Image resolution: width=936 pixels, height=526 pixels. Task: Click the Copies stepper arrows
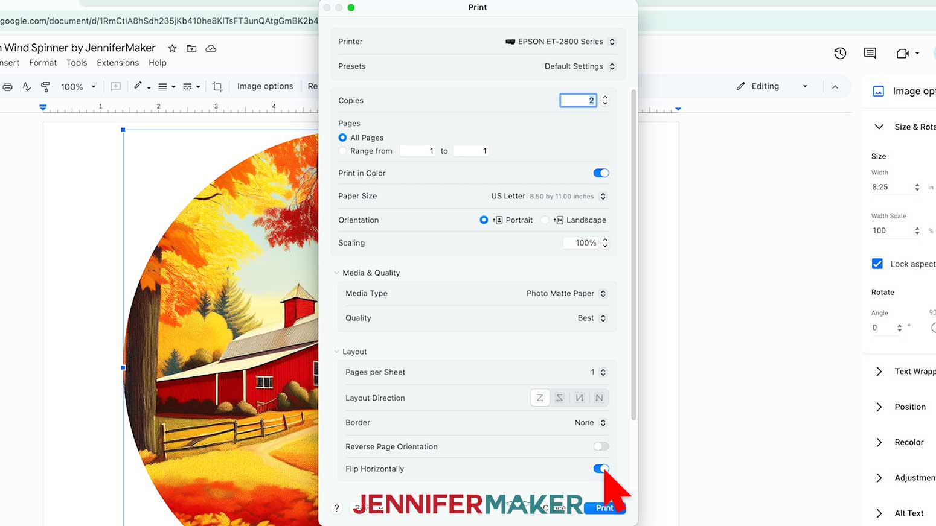click(605, 101)
